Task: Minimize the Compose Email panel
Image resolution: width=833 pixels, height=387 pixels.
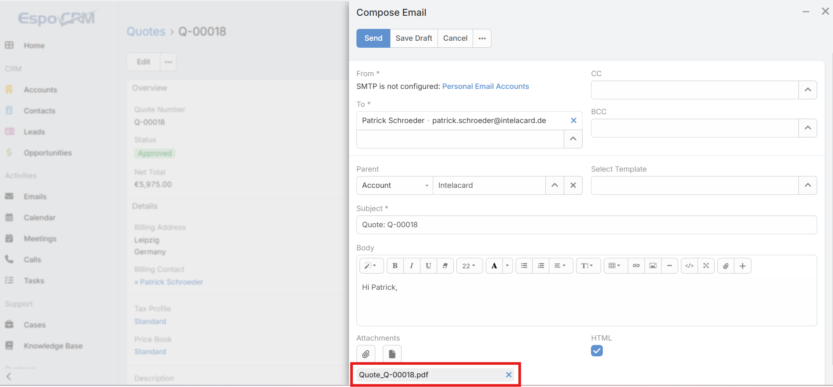Action: (x=806, y=12)
